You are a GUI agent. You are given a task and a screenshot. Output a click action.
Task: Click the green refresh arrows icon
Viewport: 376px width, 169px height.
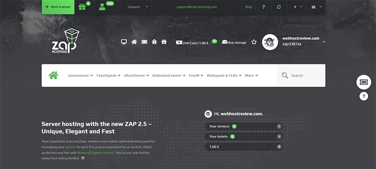279,7
